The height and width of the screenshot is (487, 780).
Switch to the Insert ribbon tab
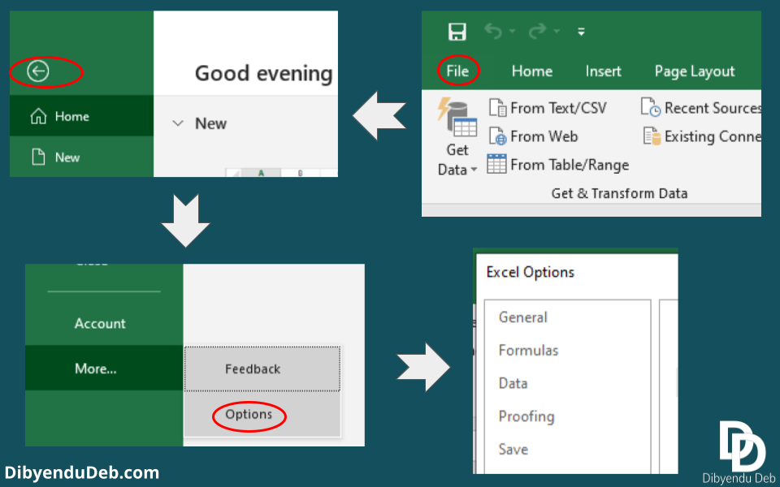(603, 71)
